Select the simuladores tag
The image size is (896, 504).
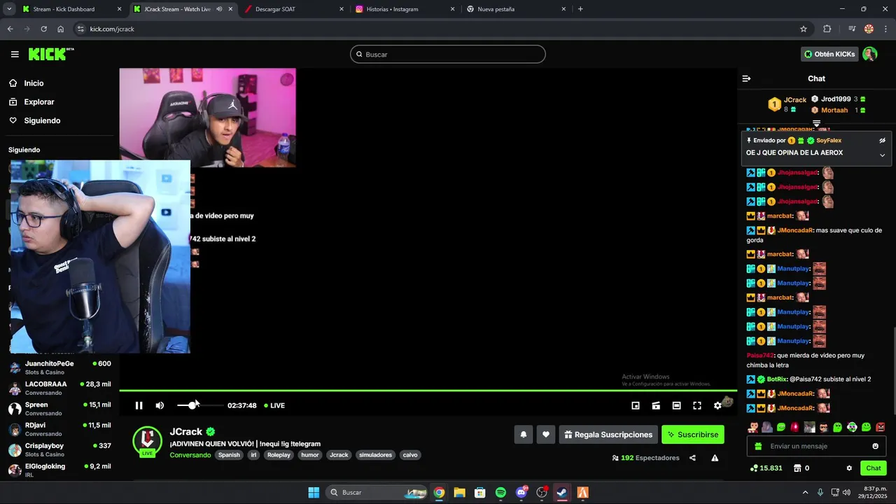point(375,455)
